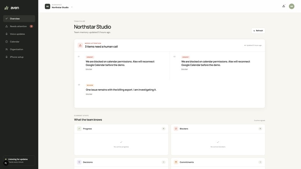Select "3 items need a human call" heading
Viewport: 301px width, 169px height.
(x=101, y=47)
